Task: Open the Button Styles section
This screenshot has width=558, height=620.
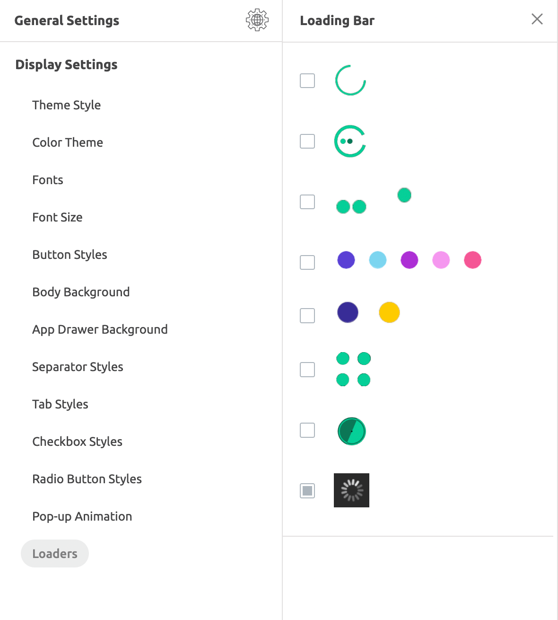Action: click(x=70, y=255)
